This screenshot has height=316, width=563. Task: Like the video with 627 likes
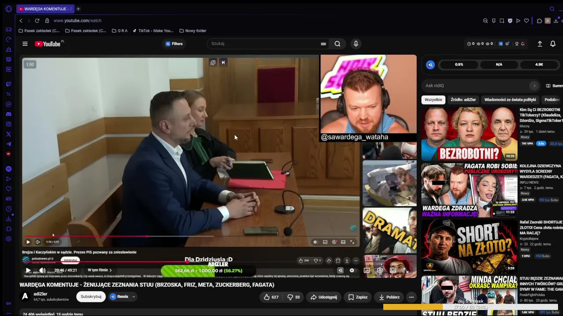click(x=271, y=297)
